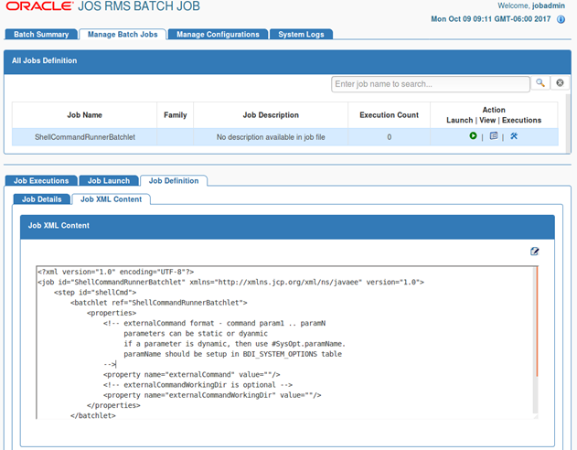This screenshot has width=577, height=450.
Task: Click the Oracle logo
Action: pyautogui.click(x=39, y=6)
